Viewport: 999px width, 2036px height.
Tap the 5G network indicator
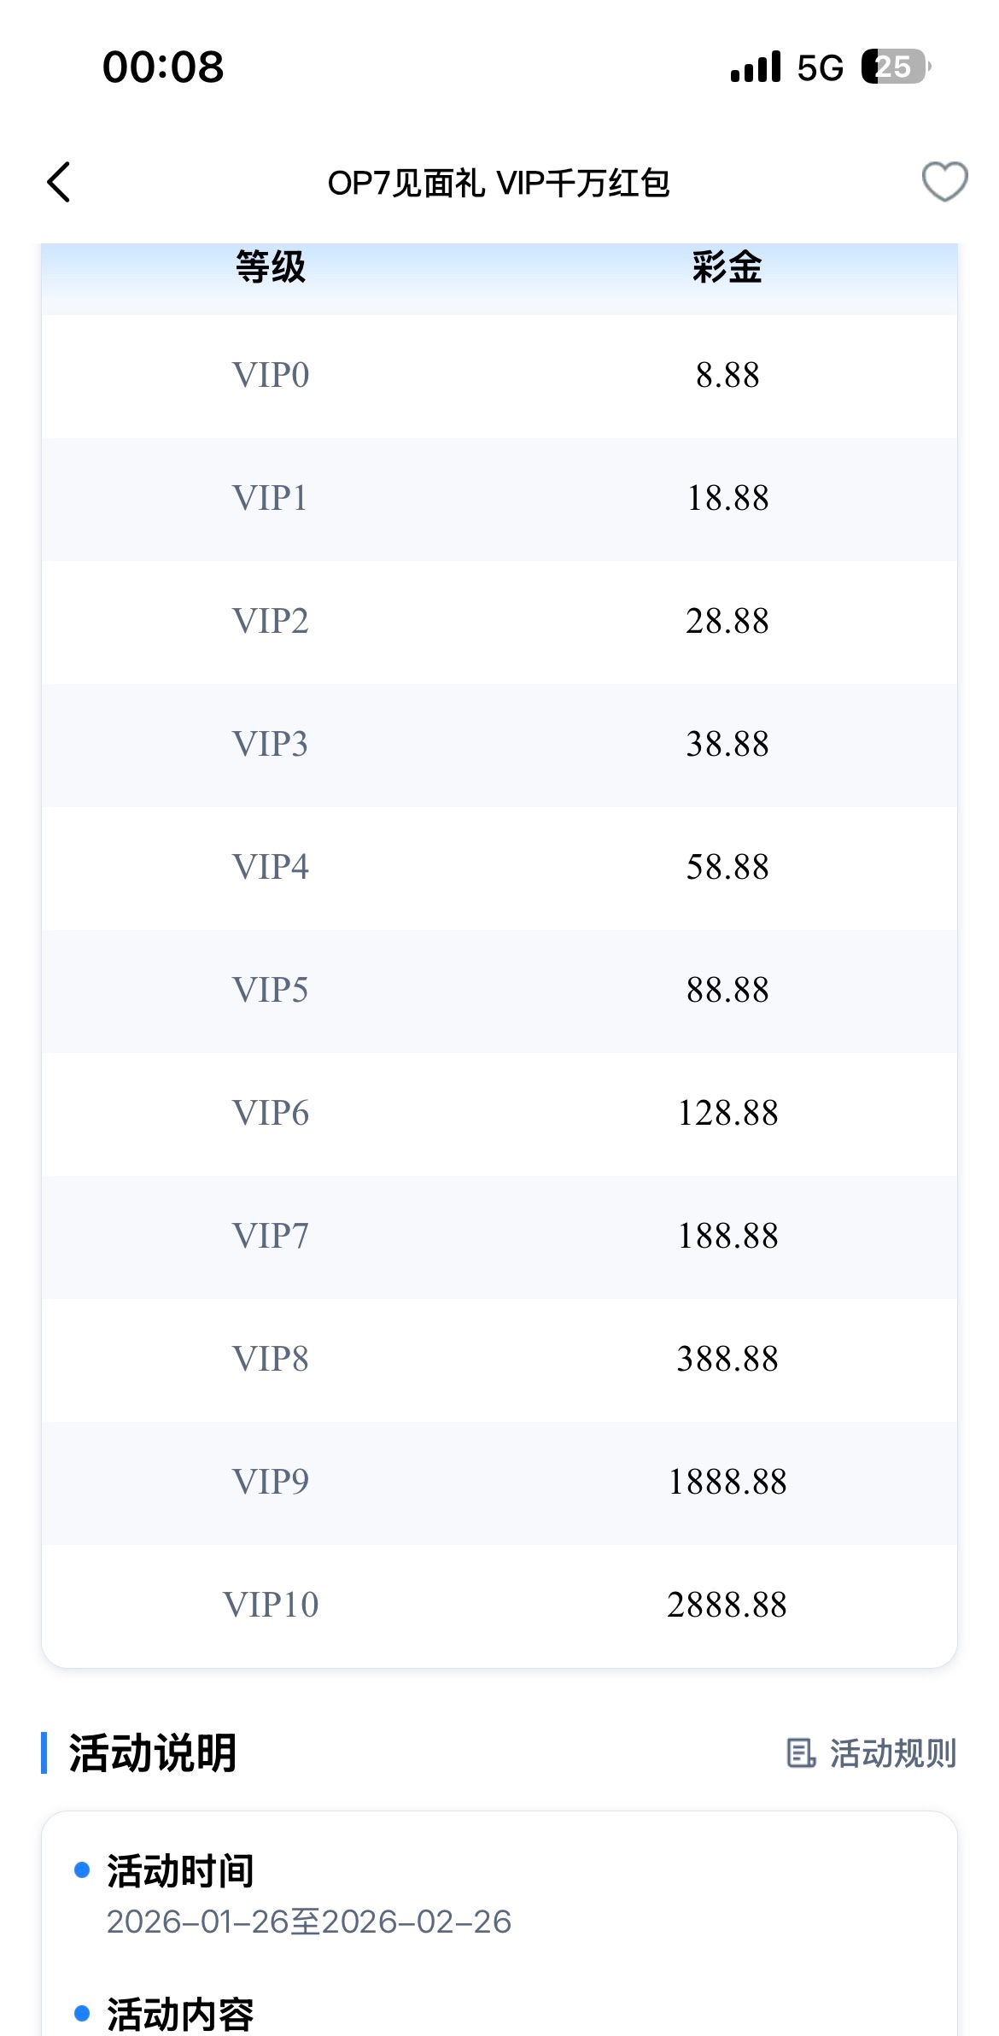click(820, 67)
